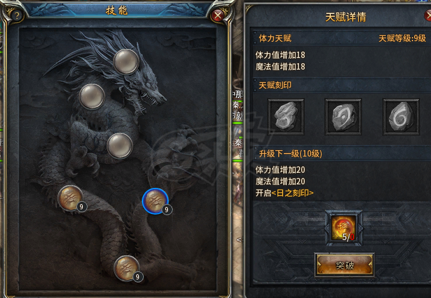Viewport: 431px width, 298px height.
Task: Open the question mark help icon
Action: [x=17, y=16]
